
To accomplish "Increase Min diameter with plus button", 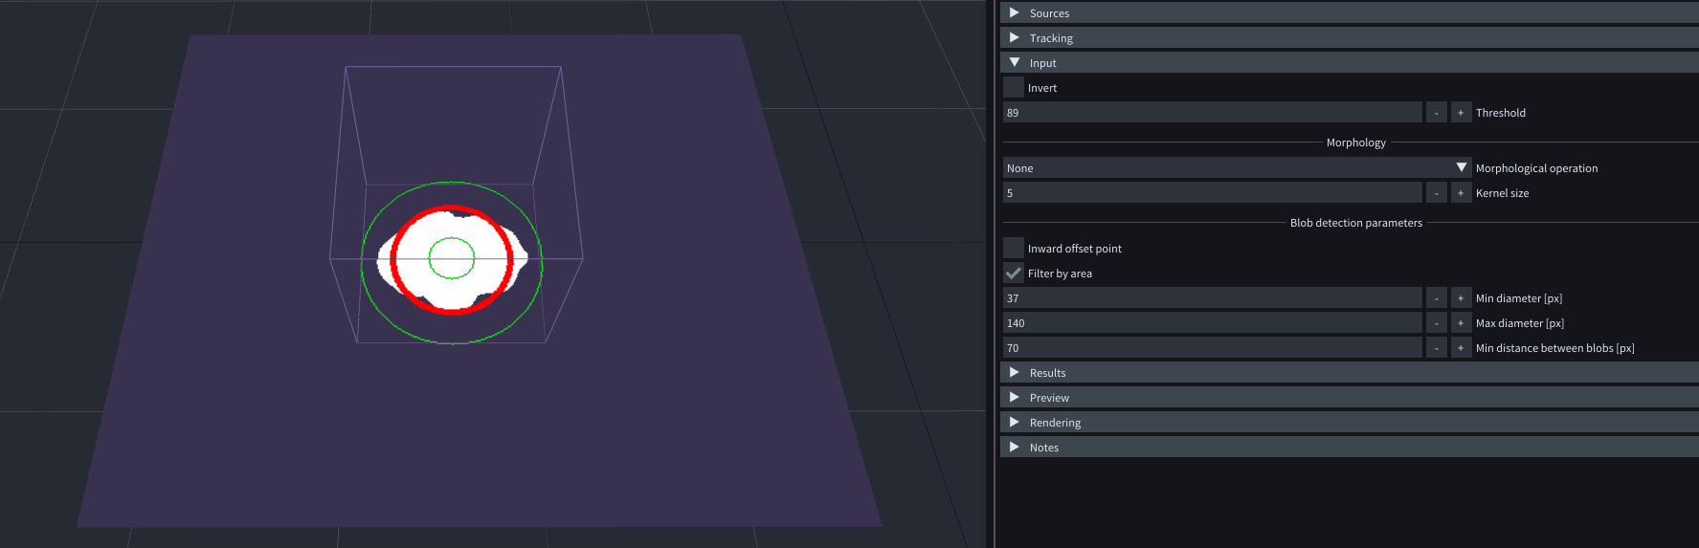I will click(1461, 297).
